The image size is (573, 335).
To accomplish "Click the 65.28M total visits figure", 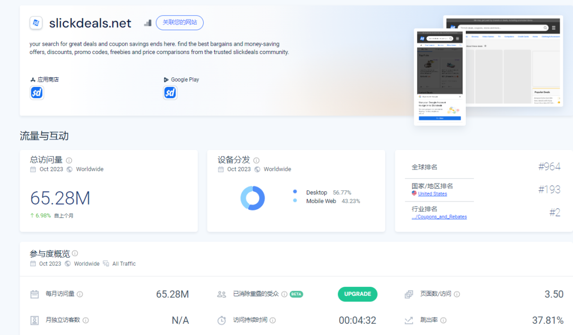I will [60, 198].
